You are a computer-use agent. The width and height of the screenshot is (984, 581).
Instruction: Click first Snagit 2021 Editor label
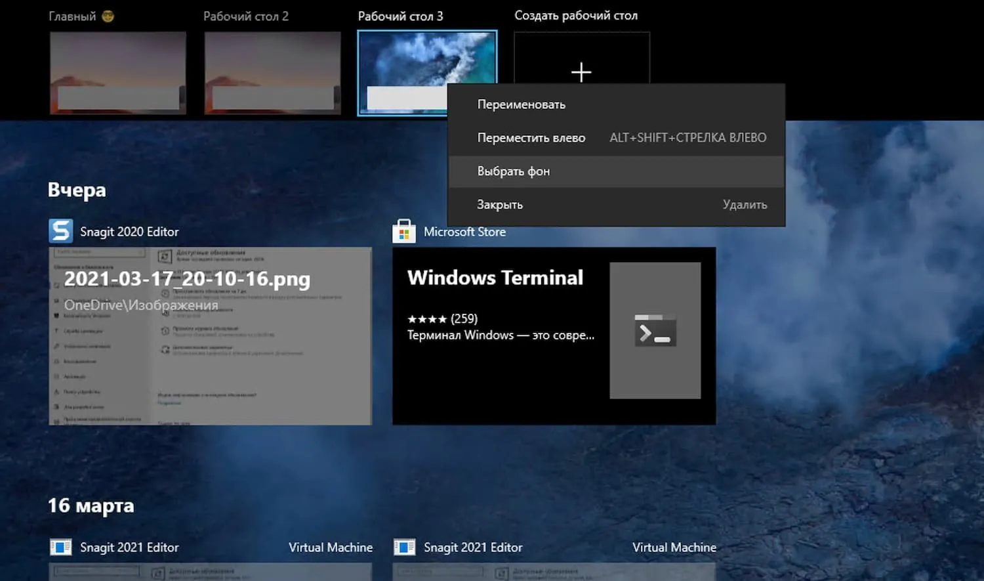pyautogui.click(x=129, y=548)
